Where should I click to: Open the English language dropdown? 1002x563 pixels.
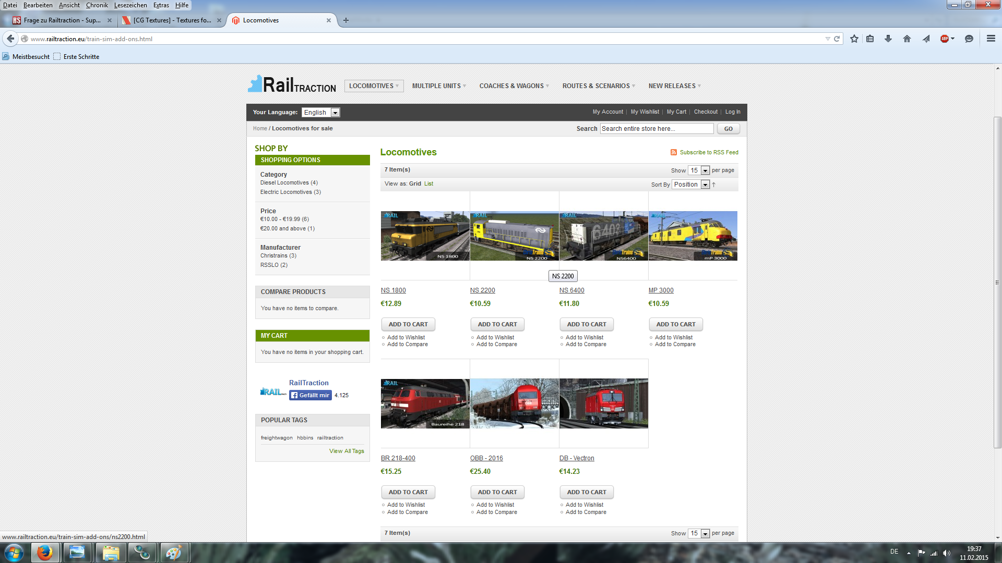coord(321,113)
